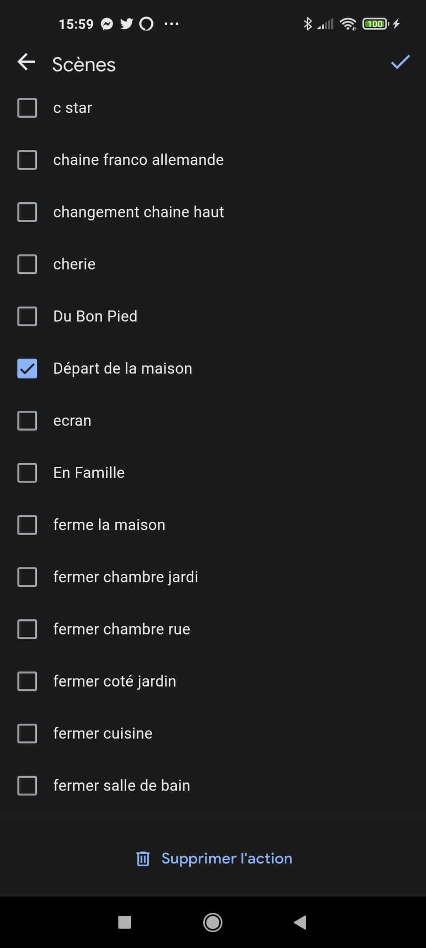Check the cherie scene checkbox
This screenshot has width=426, height=948.
point(27,264)
